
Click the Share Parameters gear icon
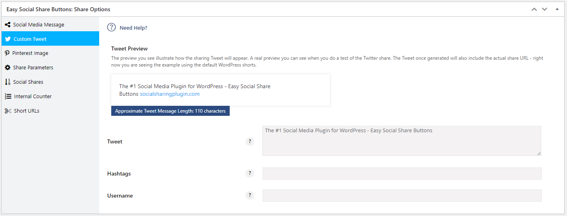pos(7,67)
